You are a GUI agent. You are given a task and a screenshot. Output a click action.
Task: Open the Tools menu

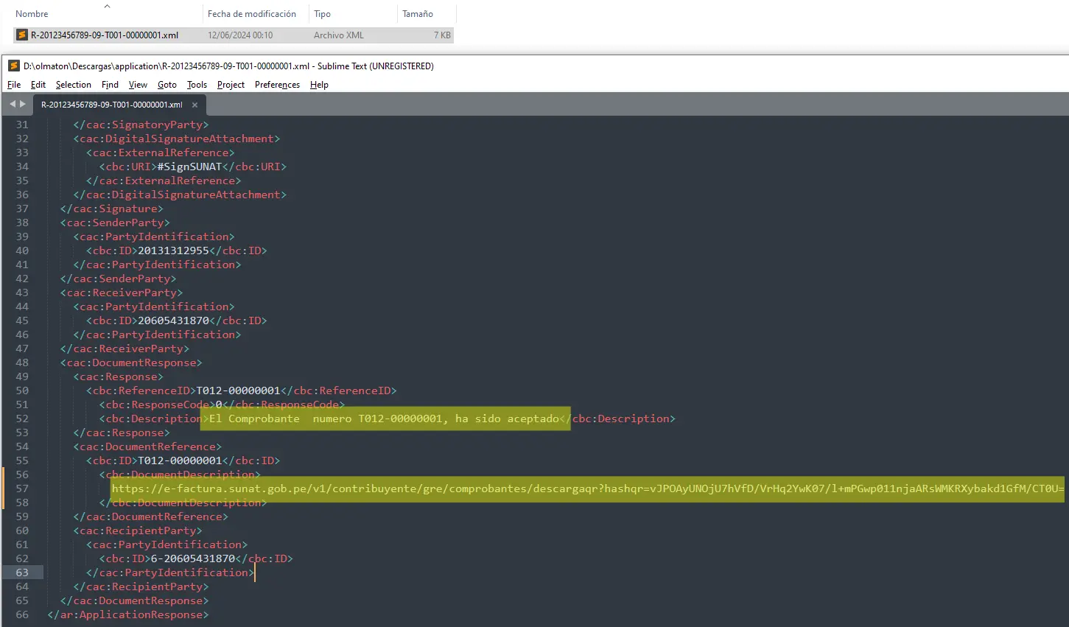point(197,85)
